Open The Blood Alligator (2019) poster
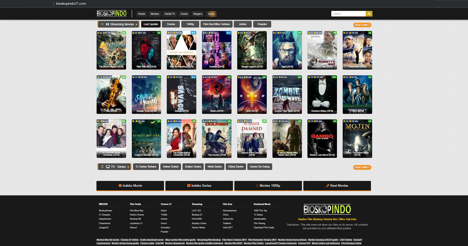Image resolution: width=468 pixels, height=246 pixels. [111, 50]
